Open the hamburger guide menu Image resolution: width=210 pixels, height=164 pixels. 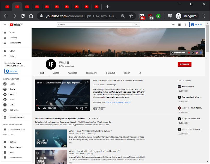point(5,25)
